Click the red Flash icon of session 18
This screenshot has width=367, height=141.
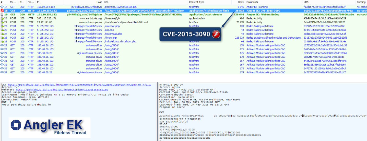tap(2, 11)
